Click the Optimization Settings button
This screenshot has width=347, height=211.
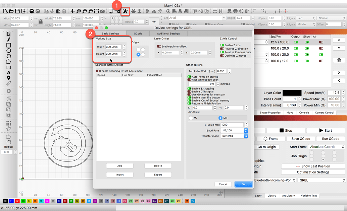(313, 172)
